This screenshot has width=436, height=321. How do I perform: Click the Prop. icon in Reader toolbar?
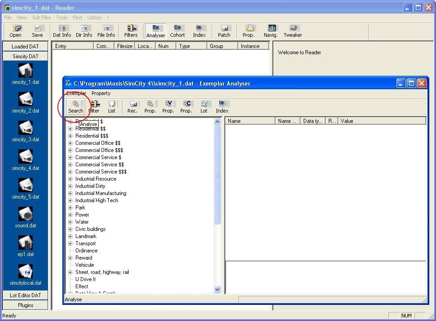point(249,31)
